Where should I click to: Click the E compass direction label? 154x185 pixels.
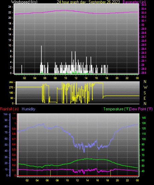tap(145, 98)
